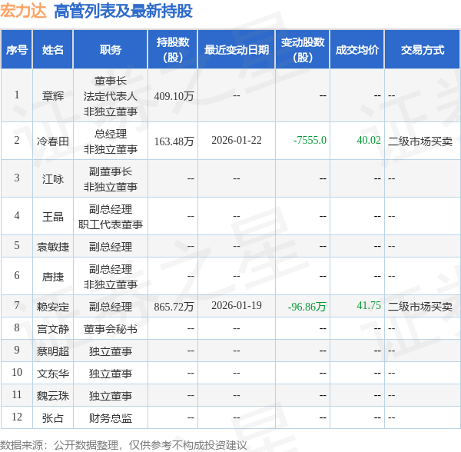The image size is (461, 452).
Task: Select the 变动股数(股) column header
Action: pyautogui.click(x=303, y=49)
